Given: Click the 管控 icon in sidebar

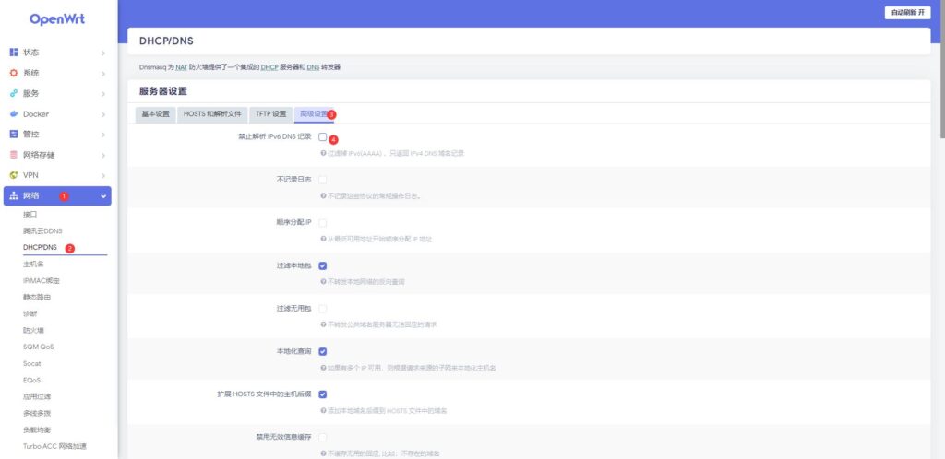Looking at the screenshot, I should (x=14, y=135).
